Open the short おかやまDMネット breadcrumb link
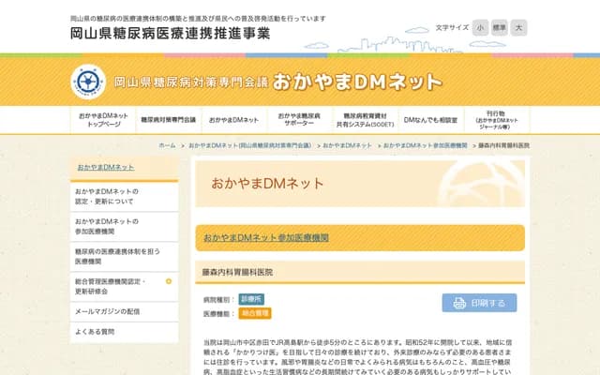 point(347,145)
